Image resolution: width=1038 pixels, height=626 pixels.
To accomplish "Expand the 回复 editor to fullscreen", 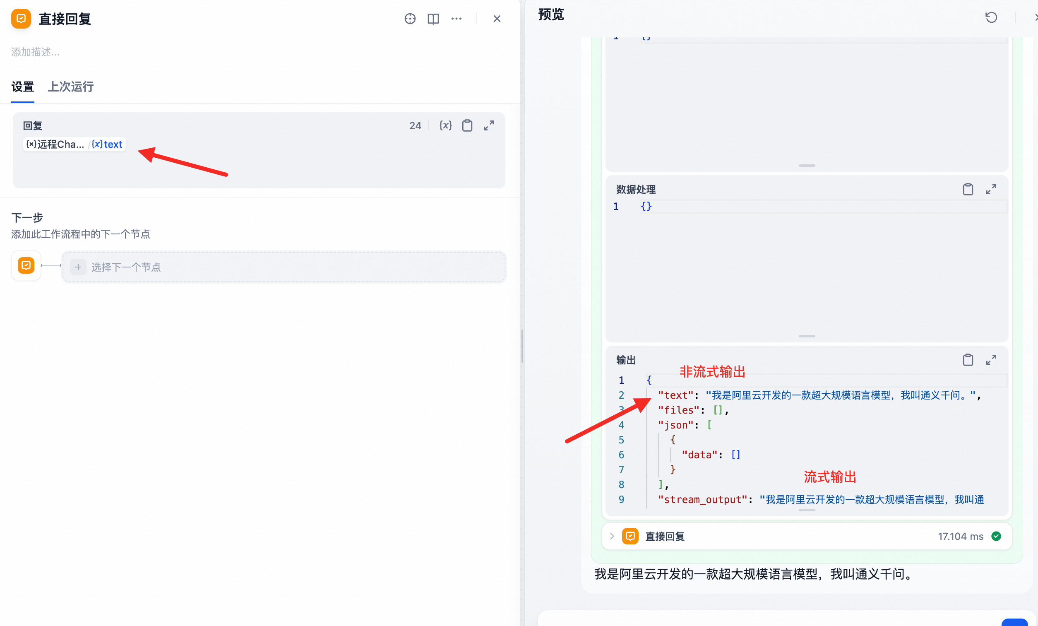I will (x=489, y=125).
